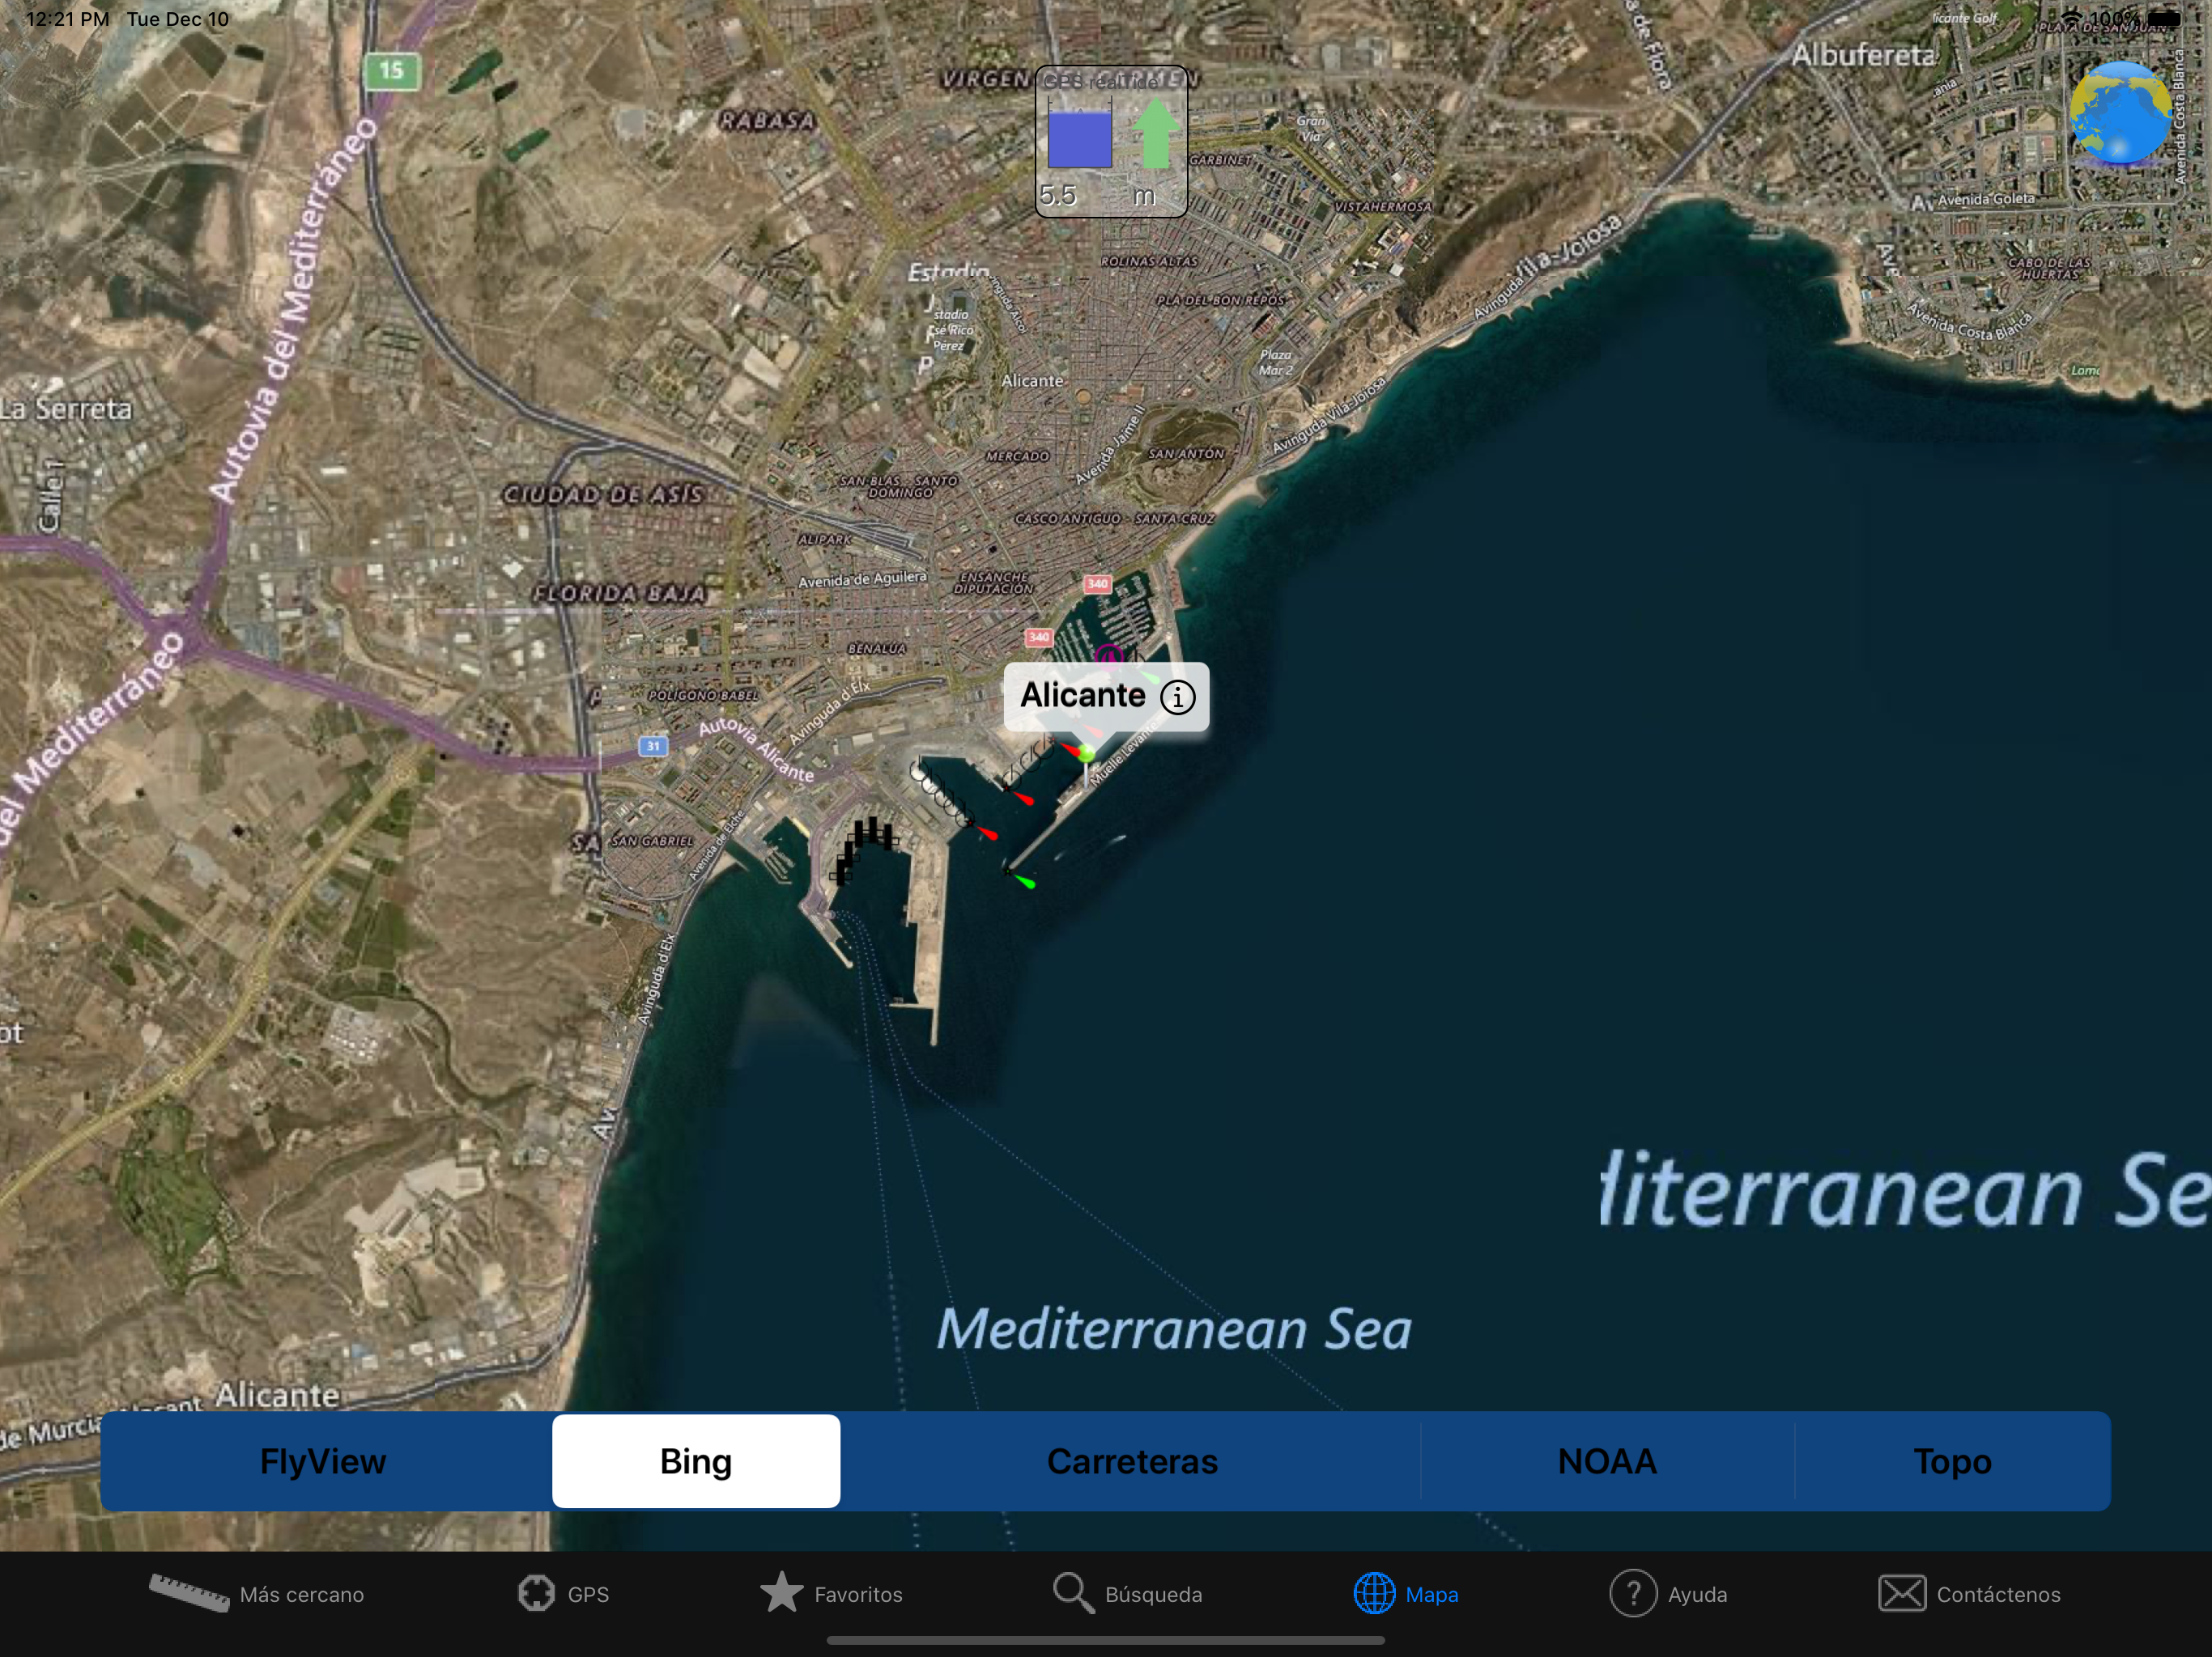Open the Favoritos star tab

click(831, 1594)
